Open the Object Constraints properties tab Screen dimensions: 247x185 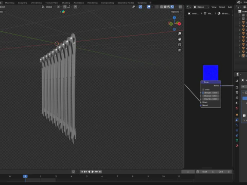pos(237,135)
